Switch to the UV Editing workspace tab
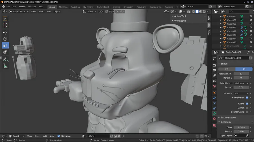 pyautogui.click(x=88, y=7)
